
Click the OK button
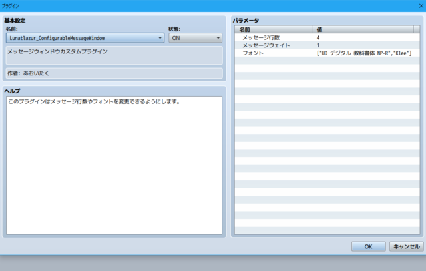[x=368, y=246]
